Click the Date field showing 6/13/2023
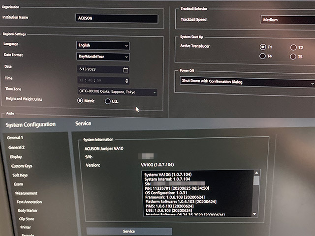The height and width of the screenshot is (236, 315). (103, 69)
